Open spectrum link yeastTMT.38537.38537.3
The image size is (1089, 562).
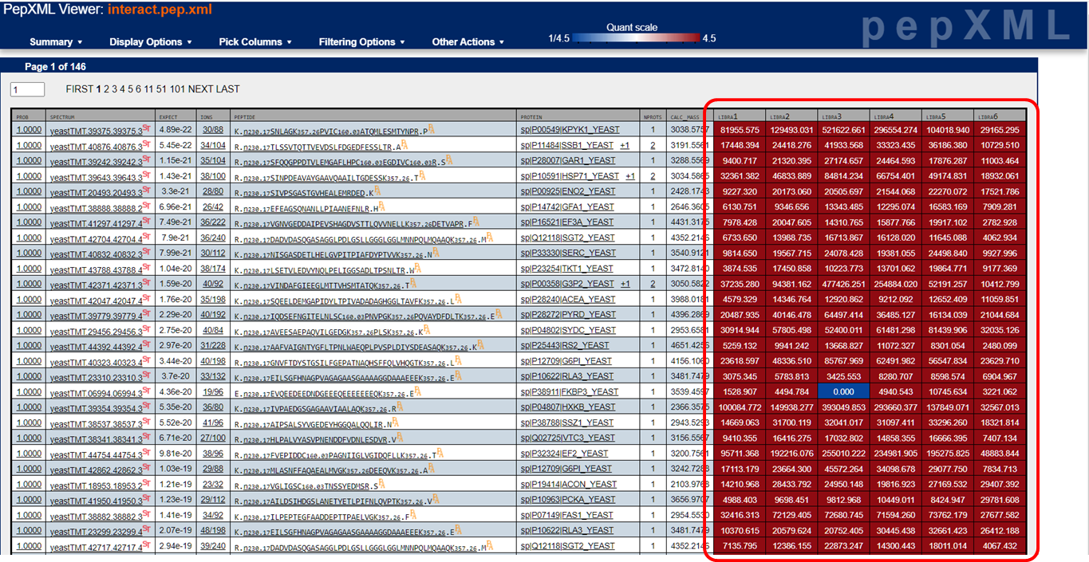pyautogui.click(x=96, y=422)
